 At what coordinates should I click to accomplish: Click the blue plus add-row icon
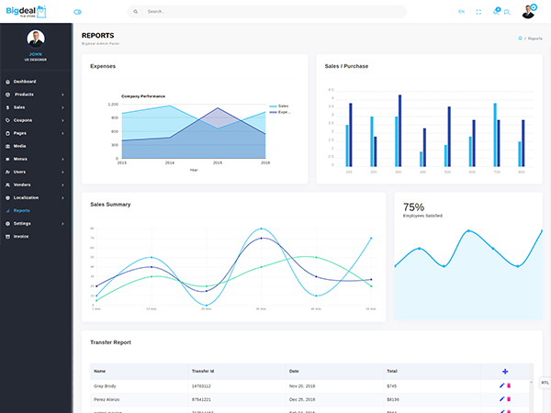[504, 371]
